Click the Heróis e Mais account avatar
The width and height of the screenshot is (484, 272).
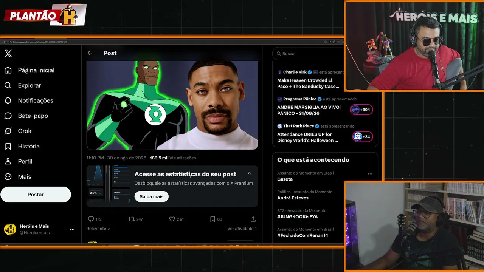[10, 229]
